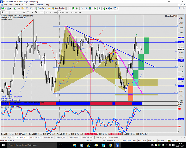The width and height of the screenshot is (186, 148).
Task: Click the Windows search box
Action: tap(32, 145)
